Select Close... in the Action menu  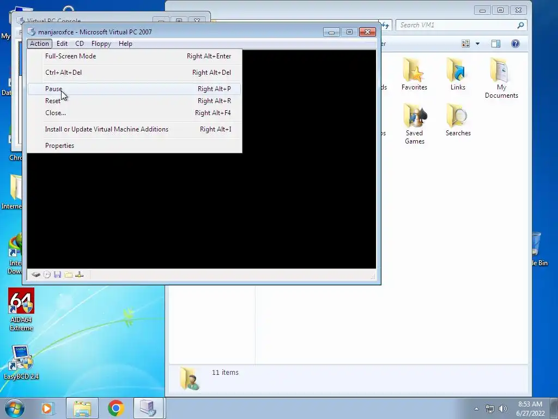click(x=135, y=113)
